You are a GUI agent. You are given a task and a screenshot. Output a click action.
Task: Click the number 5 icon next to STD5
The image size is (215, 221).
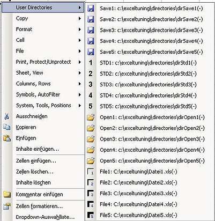click(x=91, y=106)
